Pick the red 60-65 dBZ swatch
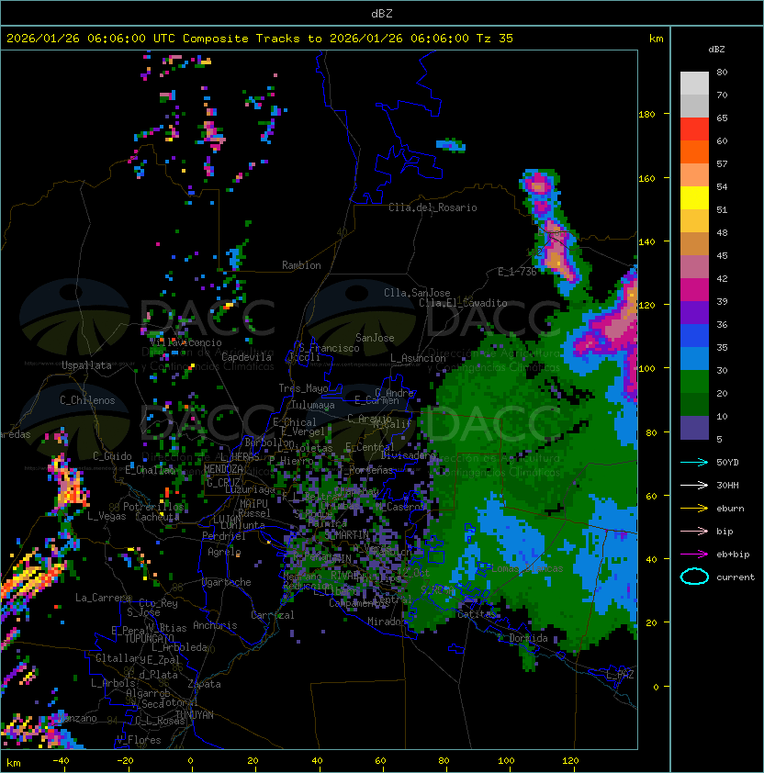Viewport: 764px width, 773px height. [694, 129]
